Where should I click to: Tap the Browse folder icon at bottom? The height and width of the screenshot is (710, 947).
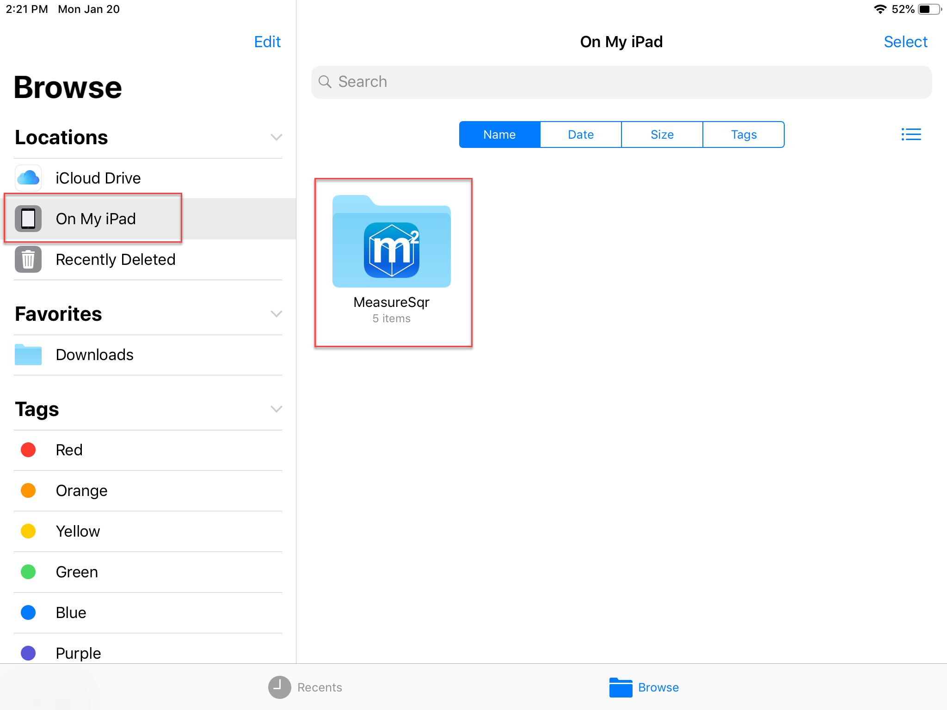(621, 687)
